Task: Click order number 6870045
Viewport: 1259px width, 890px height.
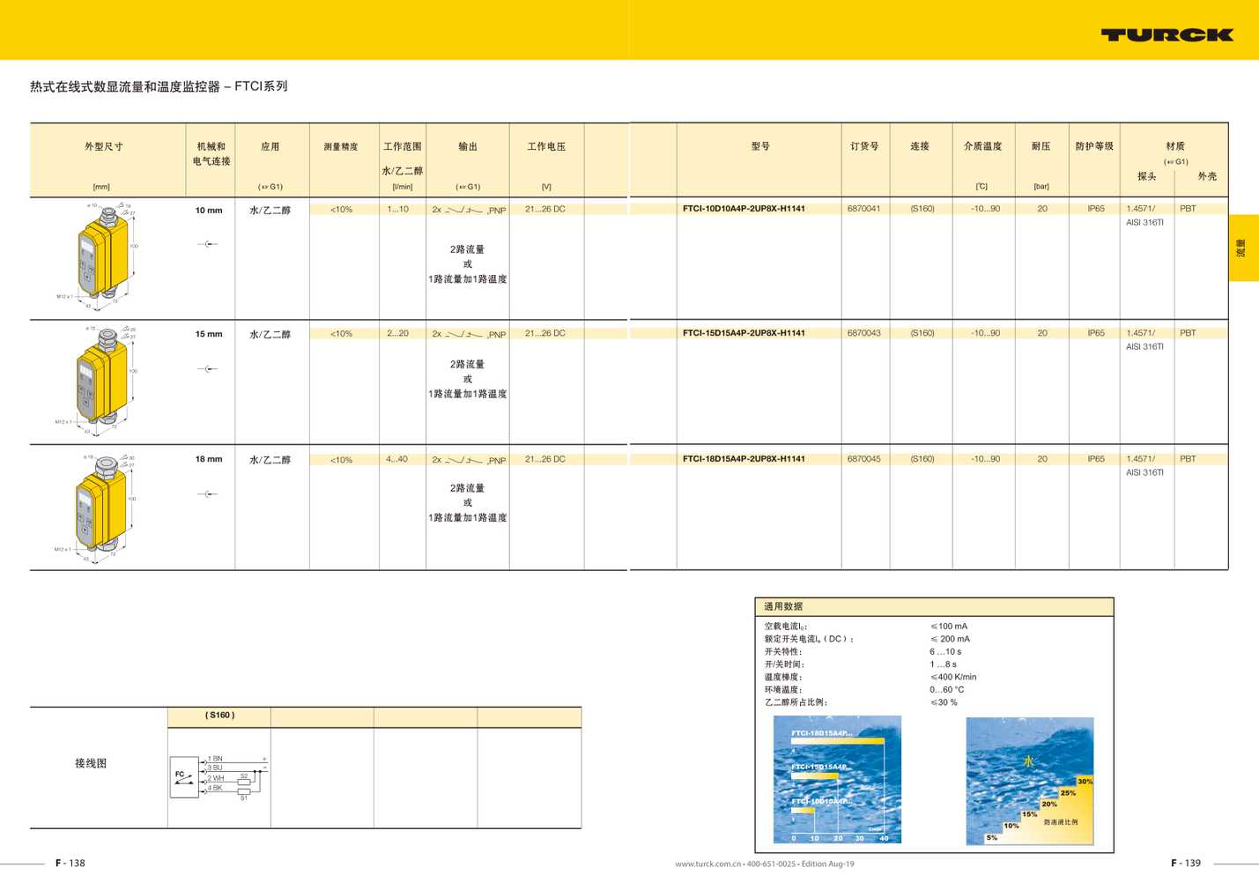Action: (863, 459)
